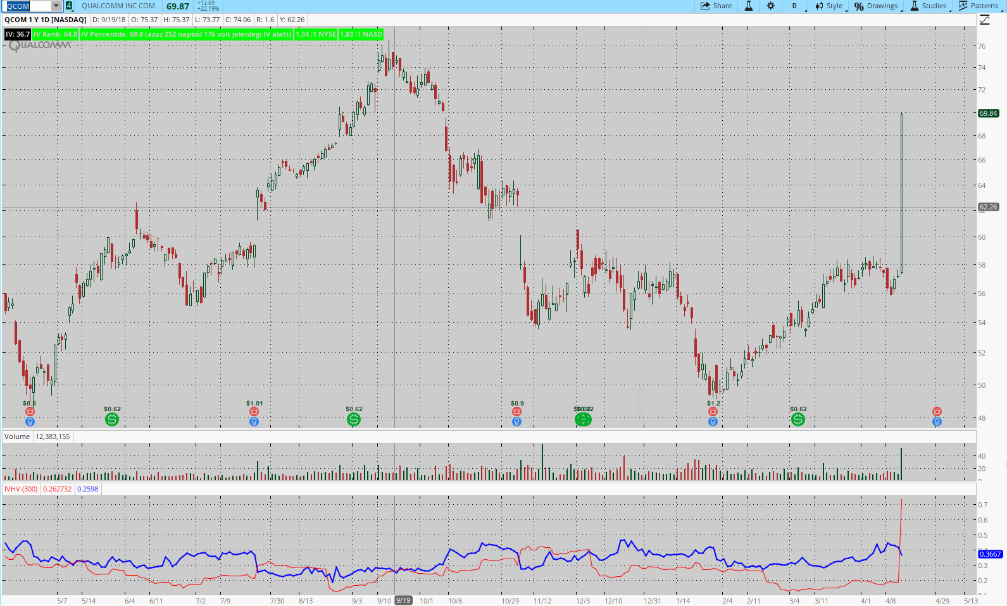Click the IV: 36.7 label
This screenshot has height=606, width=1007.
pos(18,34)
